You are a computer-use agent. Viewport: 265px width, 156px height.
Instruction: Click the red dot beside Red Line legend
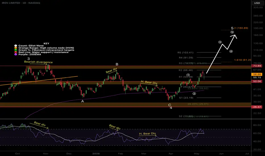pos(16,52)
